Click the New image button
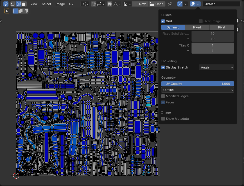 coord(140,4)
